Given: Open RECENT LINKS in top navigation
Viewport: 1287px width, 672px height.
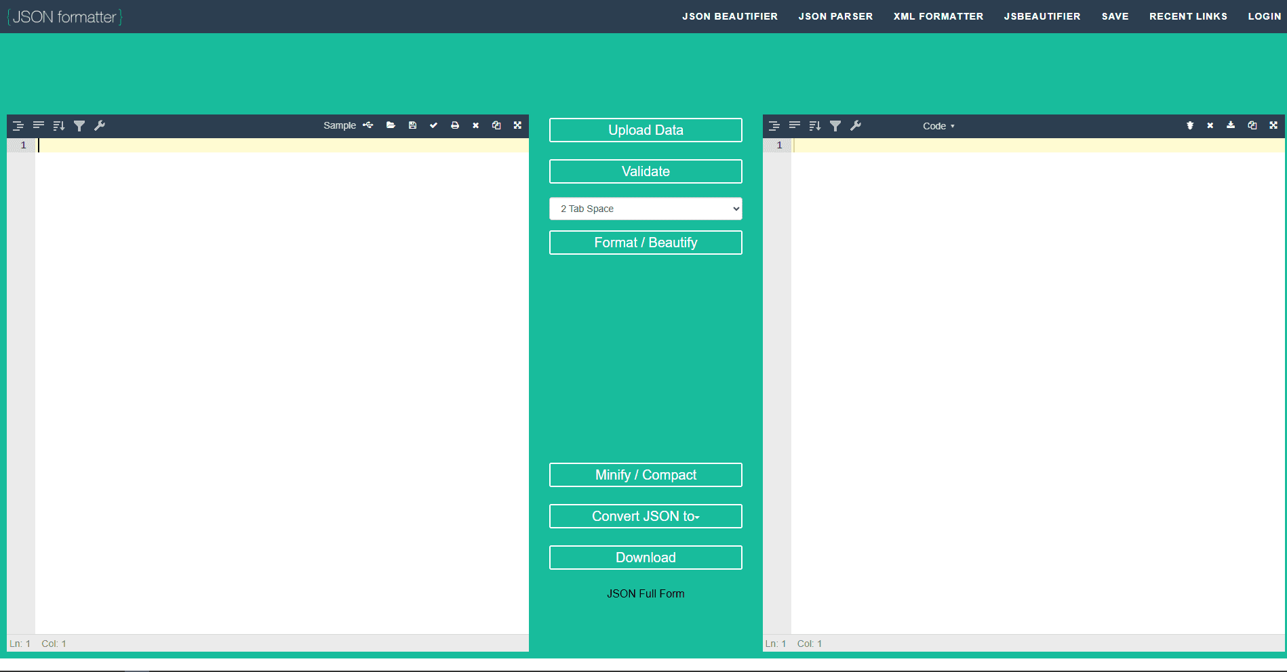Looking at the screenshot, I should point(1188,16).
